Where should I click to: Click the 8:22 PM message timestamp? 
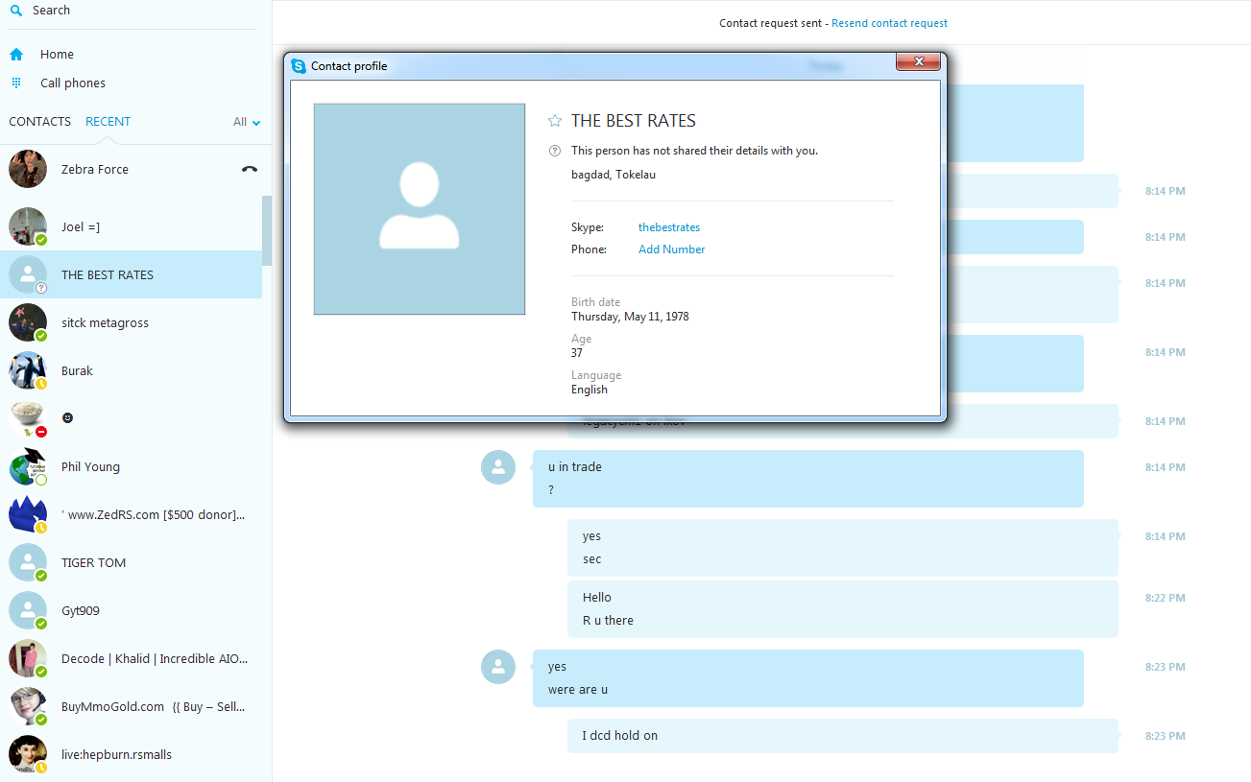1166,598
